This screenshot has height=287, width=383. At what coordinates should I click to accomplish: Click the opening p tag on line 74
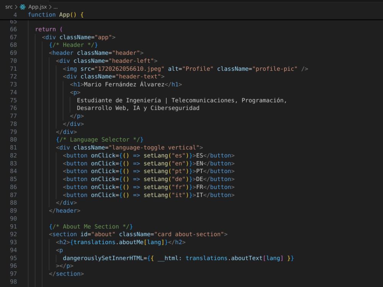(75, 93)
